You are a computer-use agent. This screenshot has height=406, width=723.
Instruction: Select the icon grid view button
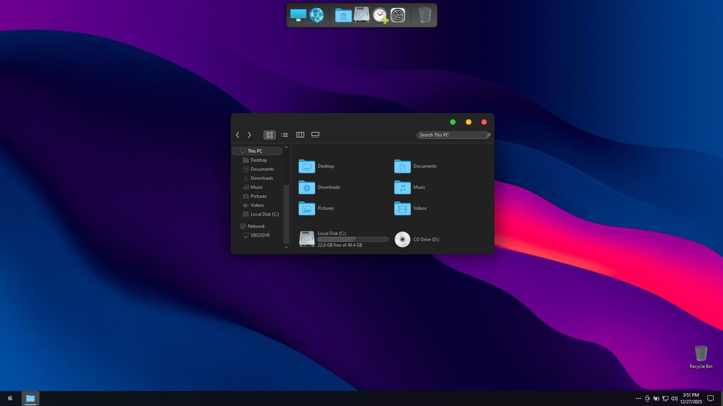pos(270,135)
